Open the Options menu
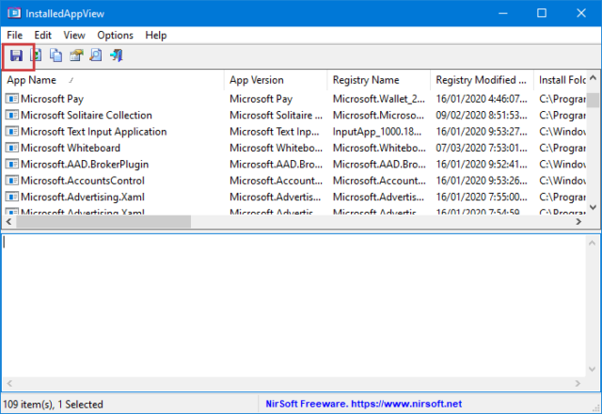The width and height of the screenshot is (602, 414). point(115,35)
